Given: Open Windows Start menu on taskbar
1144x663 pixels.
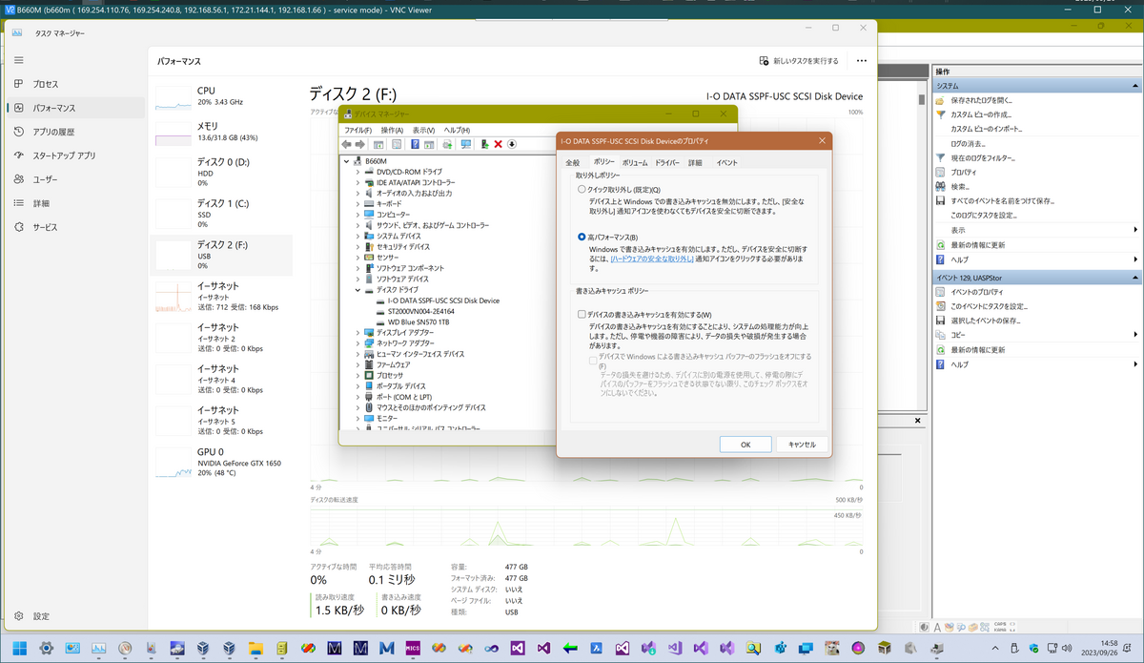Looking at the screenshot, I should pos(19,648).
